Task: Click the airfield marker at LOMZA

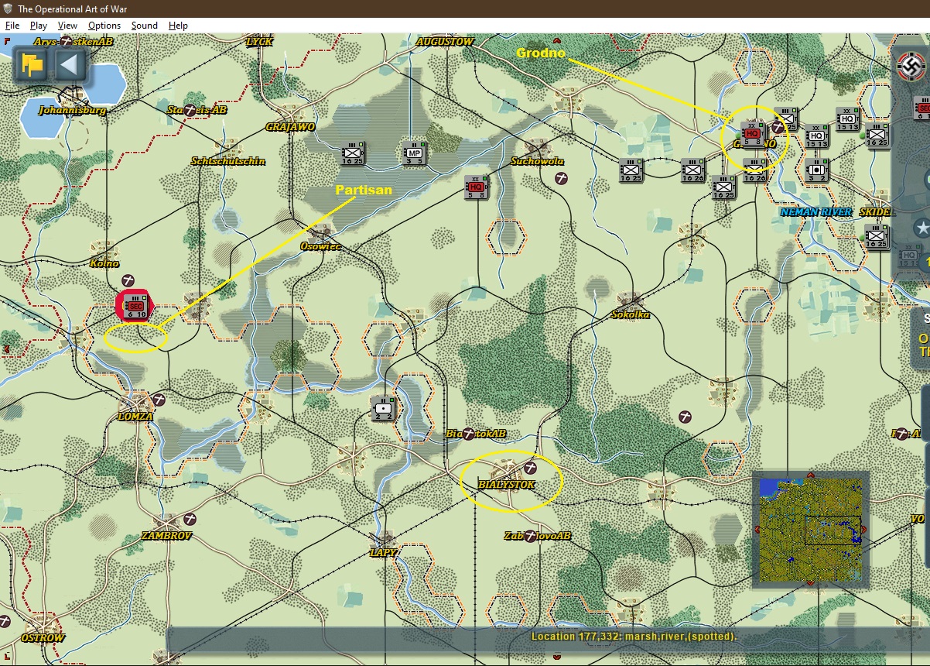Action: coord(159,400)
